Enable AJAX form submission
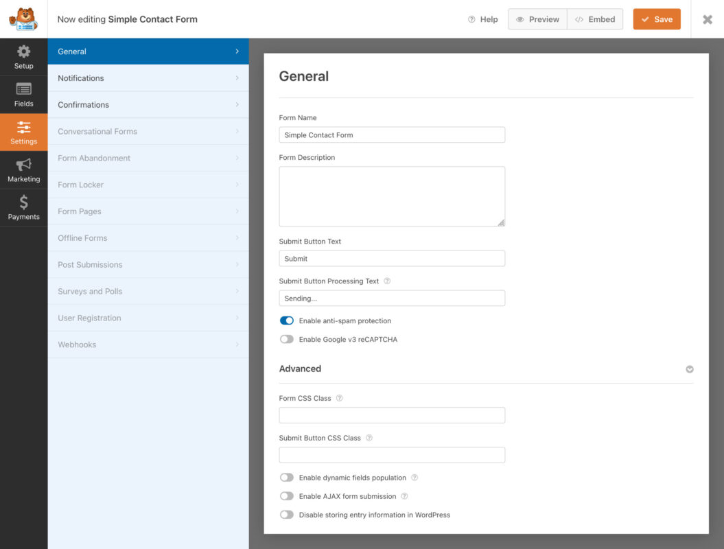 tap(287, 496)
